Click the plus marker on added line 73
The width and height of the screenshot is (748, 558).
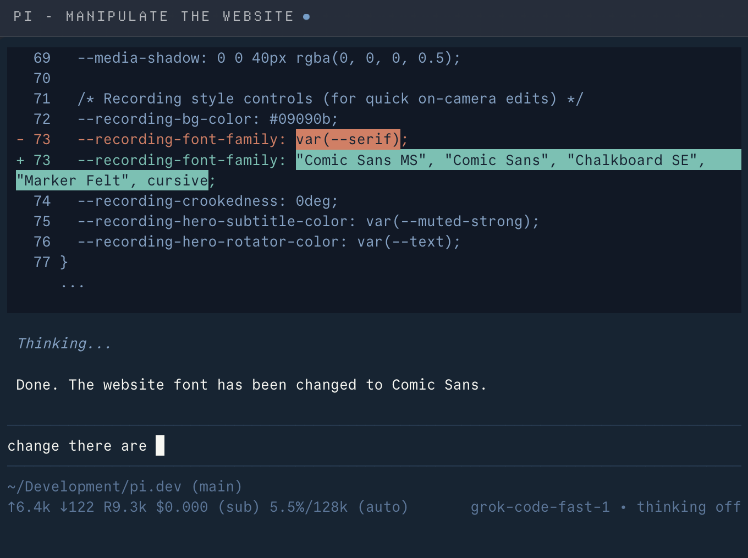(x=20, y=160)
